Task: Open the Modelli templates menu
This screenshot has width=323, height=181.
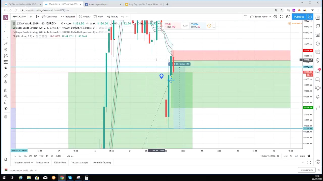Action: click(x=84, y=17)
